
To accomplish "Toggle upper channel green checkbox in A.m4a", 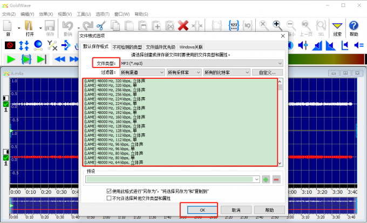I will 6,104.
